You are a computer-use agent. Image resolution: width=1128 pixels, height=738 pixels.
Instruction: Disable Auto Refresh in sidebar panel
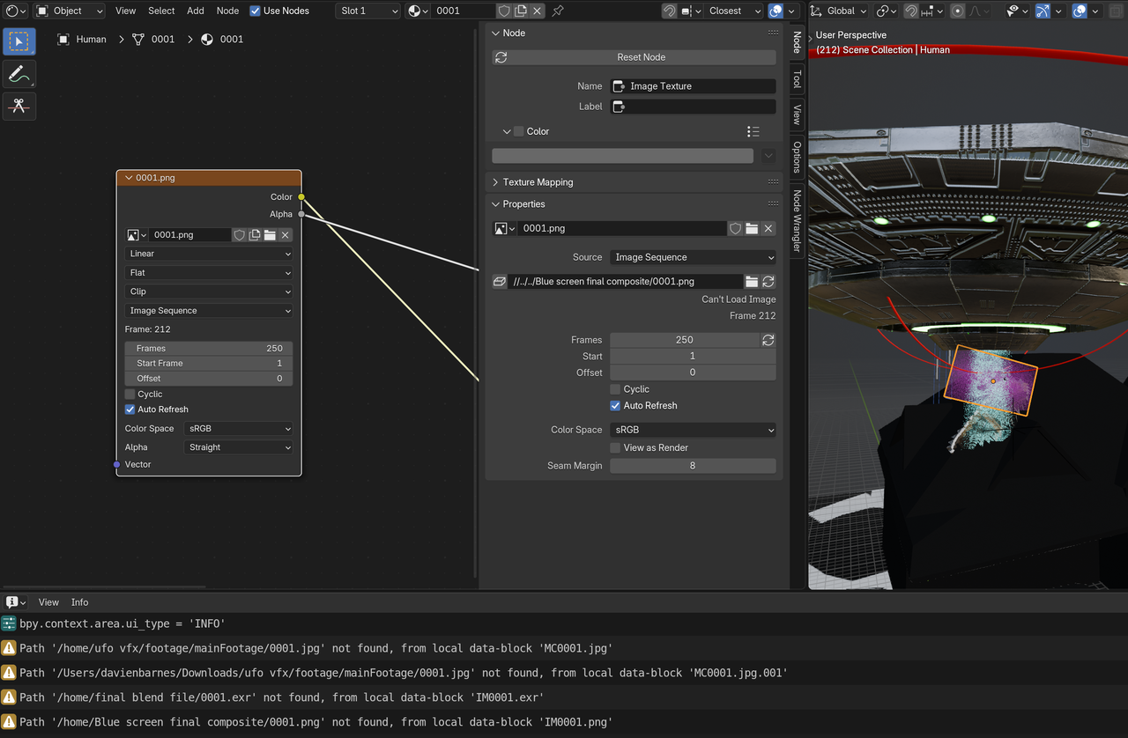615,406
